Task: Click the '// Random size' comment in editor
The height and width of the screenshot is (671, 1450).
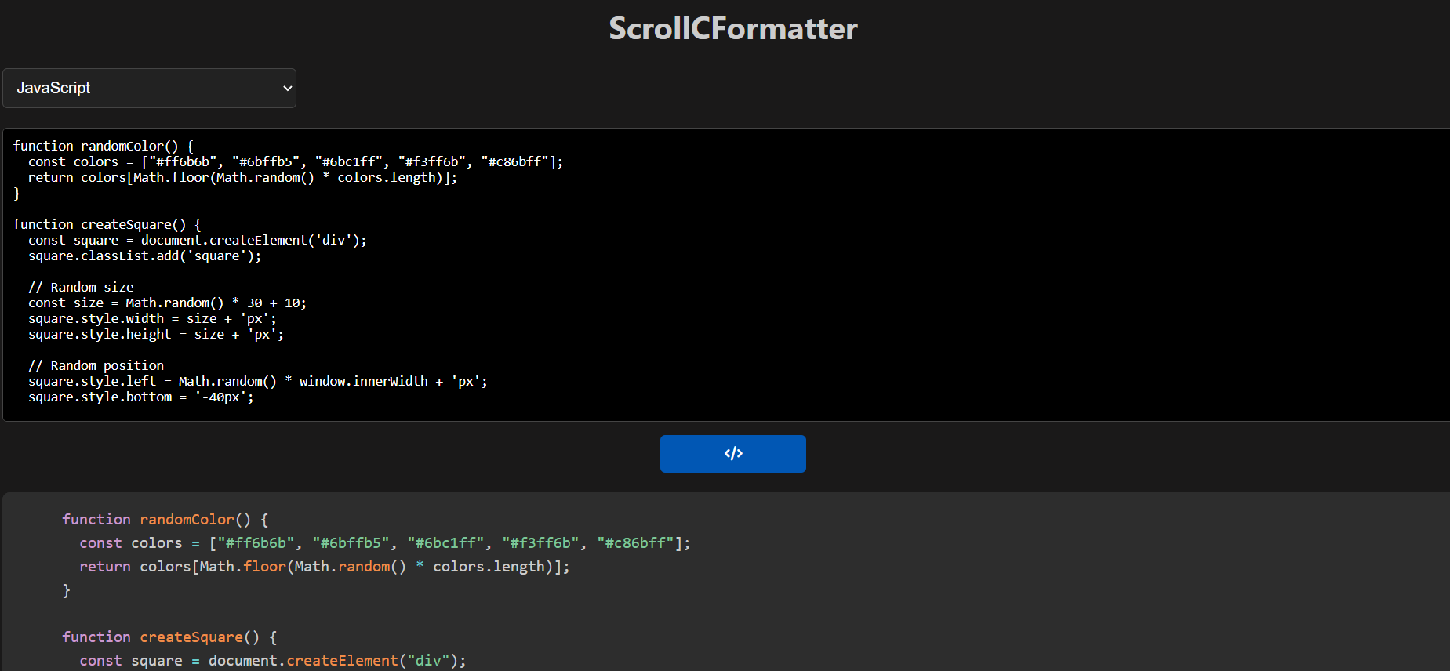Action: (81, 287)
